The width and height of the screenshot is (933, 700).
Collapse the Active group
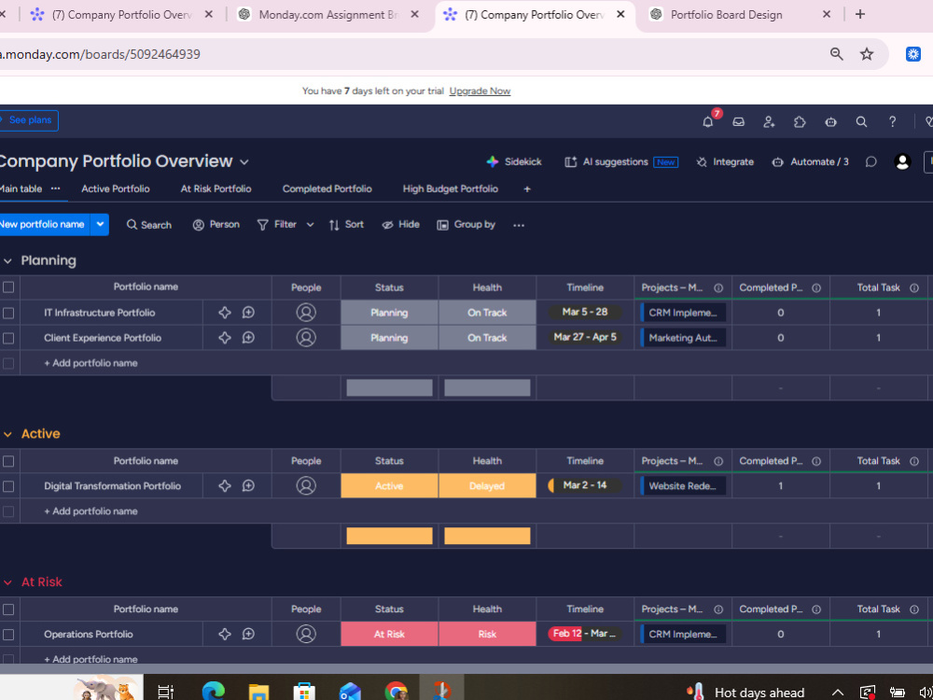pos(7,434)
